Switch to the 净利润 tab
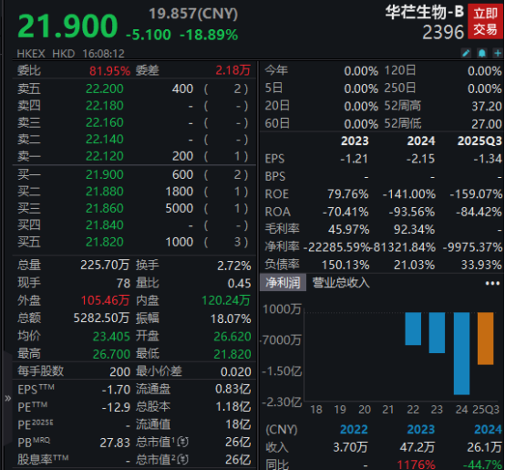This screenshot has width=505, height=470. click(x=283, y=283)
